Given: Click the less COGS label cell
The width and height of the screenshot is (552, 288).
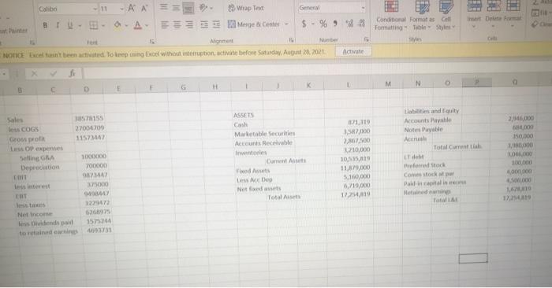Looking at the screenshot, I should [23, 130].
